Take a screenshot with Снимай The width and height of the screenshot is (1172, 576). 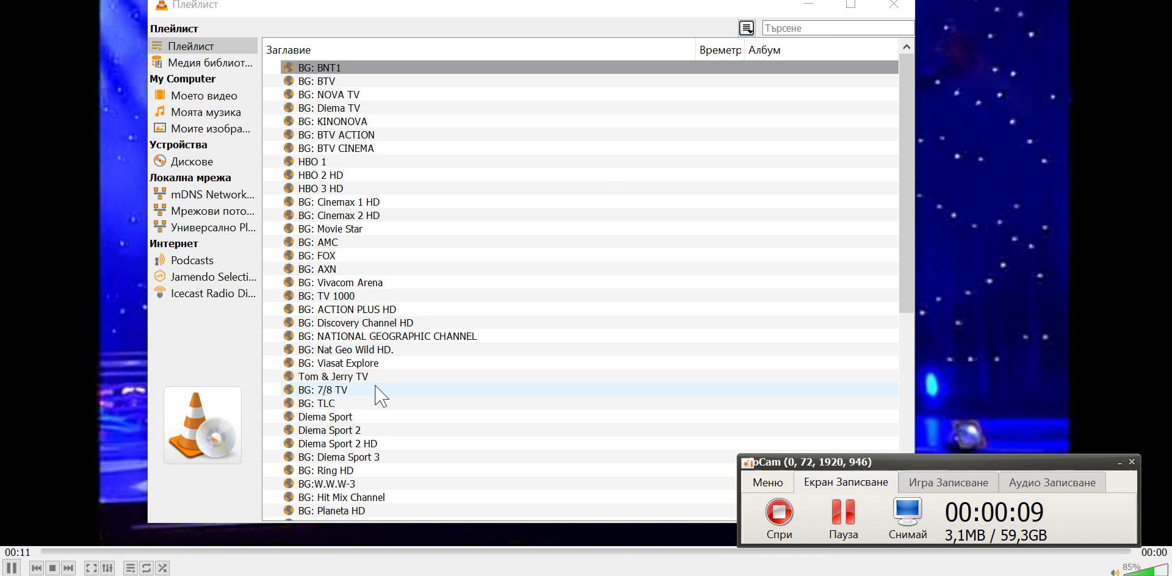(x=908, y=519)
